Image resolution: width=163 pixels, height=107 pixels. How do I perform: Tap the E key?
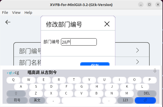[44, 80]
